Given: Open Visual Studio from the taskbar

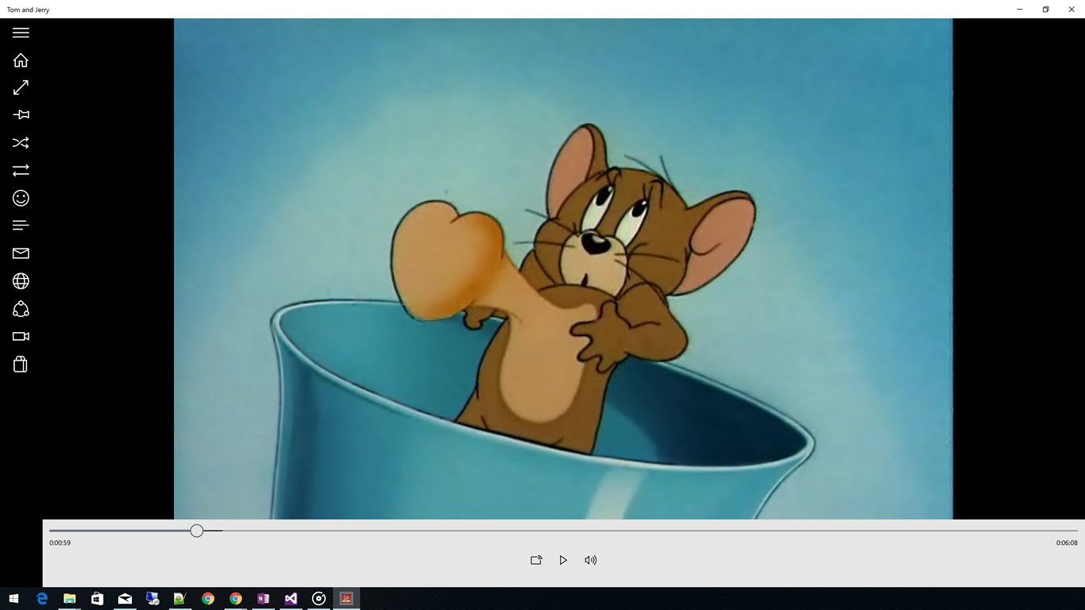Looking at the screenshot, I should pyautogui.click(x=291, y=599).
